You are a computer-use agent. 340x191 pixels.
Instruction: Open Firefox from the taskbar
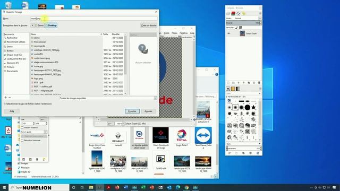pos(117,187)
